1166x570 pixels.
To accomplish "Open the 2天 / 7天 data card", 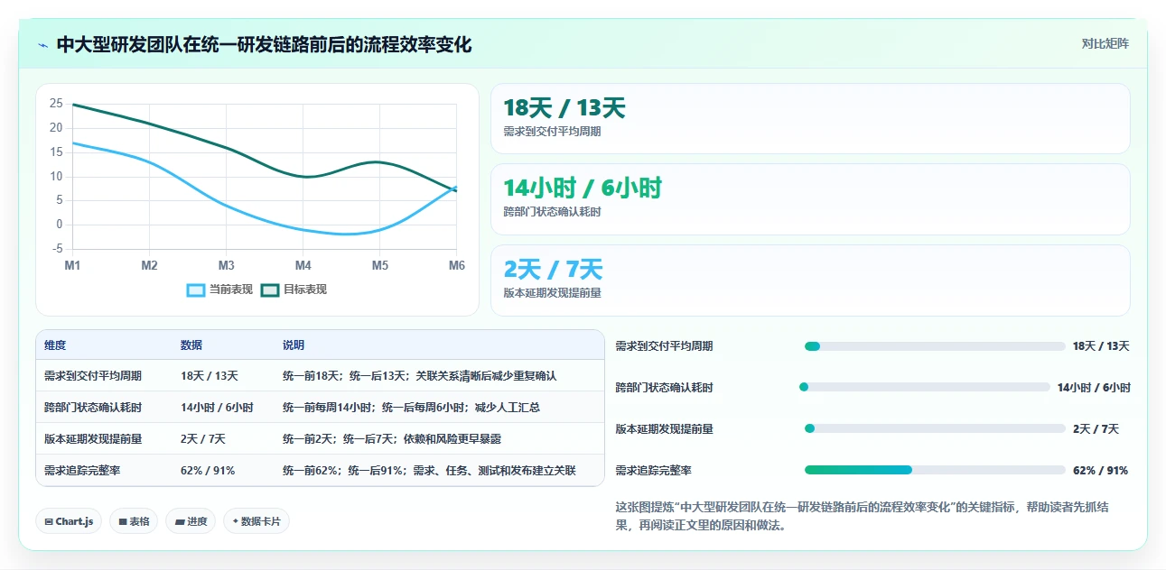I will click(x=810, y=280).
